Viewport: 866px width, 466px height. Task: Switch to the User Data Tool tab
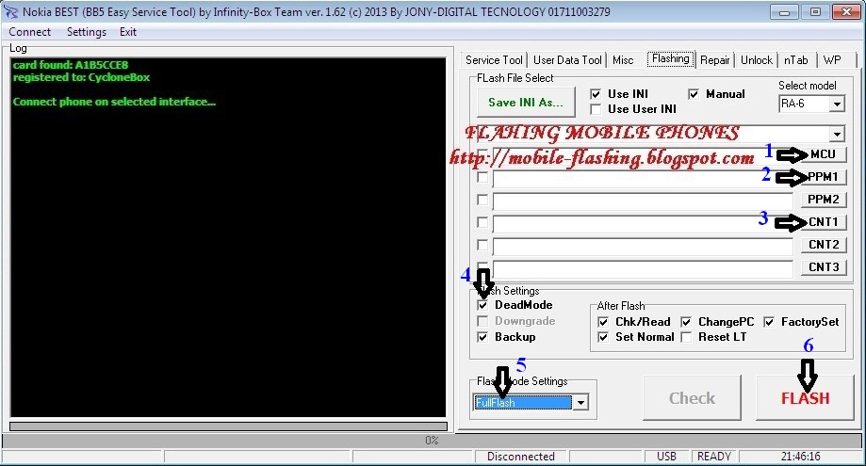pyautogui.click(x=567, y=60)
